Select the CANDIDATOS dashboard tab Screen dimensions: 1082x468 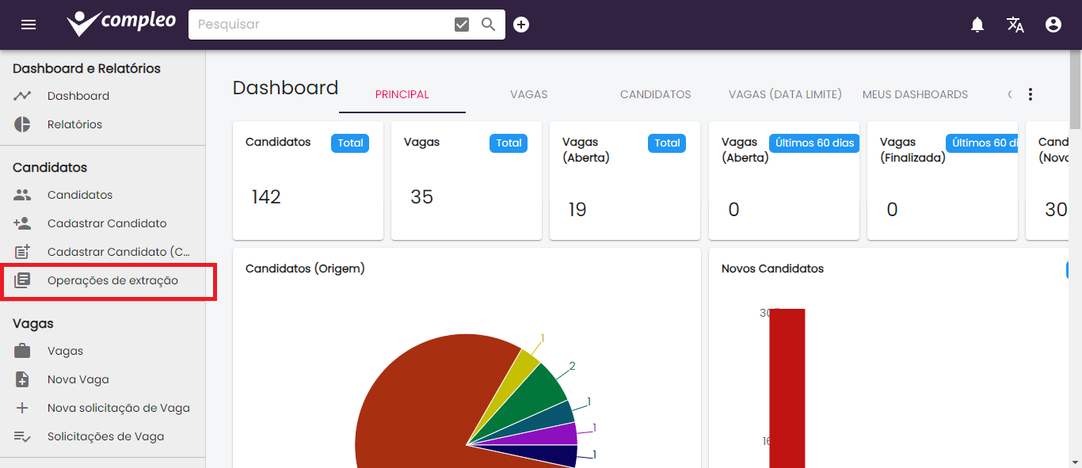pyautogui.click(x=655, y=94)
